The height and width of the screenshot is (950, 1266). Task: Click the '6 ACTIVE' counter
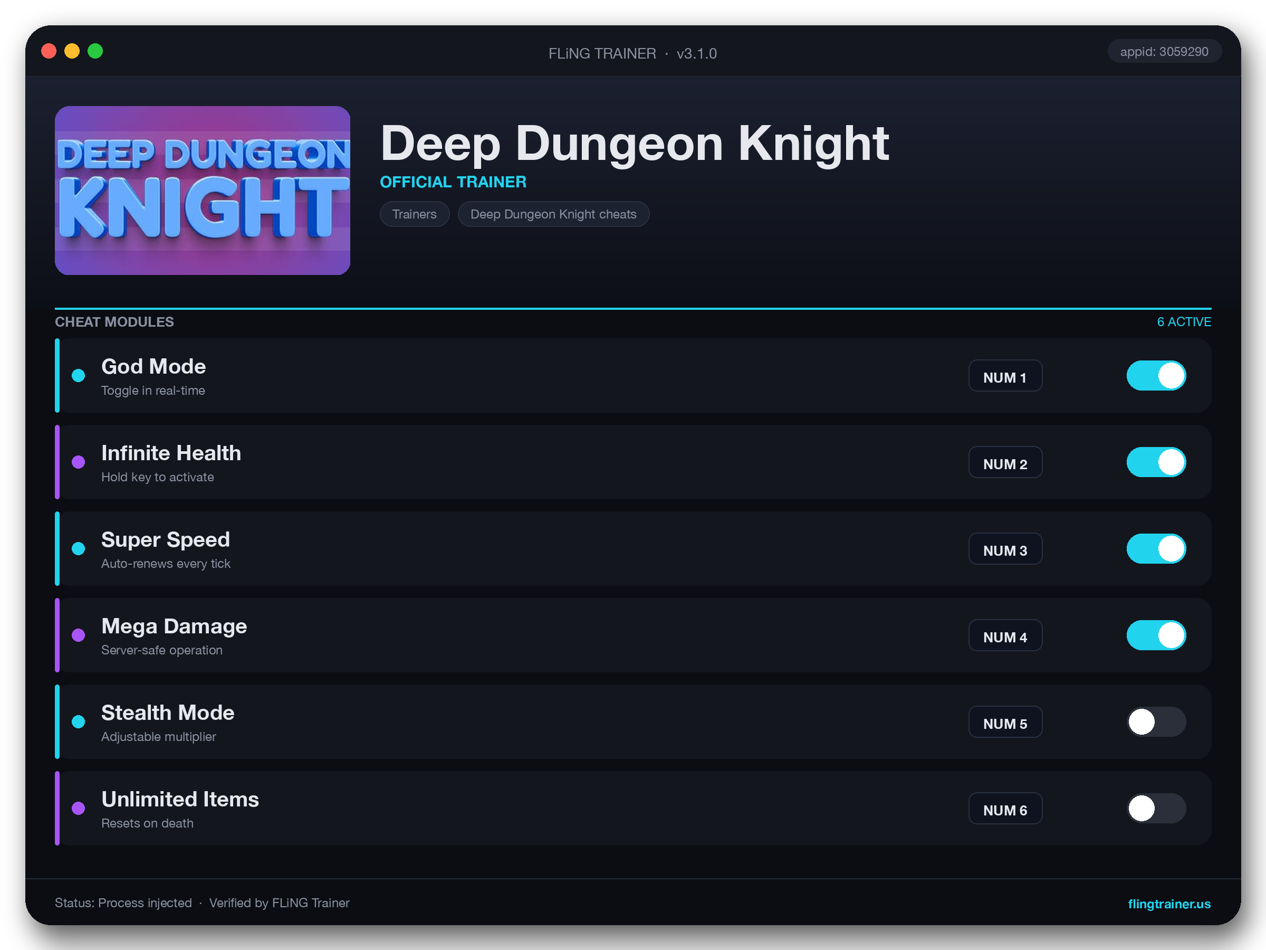click(x=1184, y=322)
